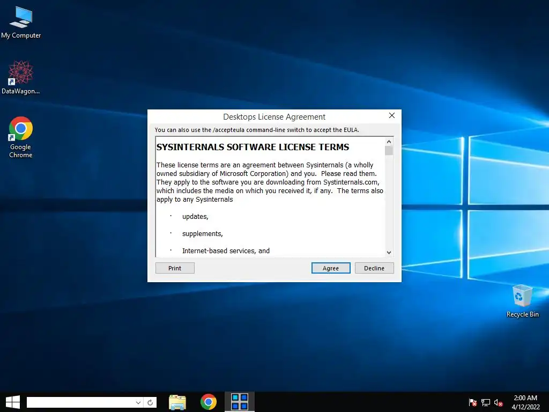Open the Google Chrome desktop shortcut

click(21, 137)
